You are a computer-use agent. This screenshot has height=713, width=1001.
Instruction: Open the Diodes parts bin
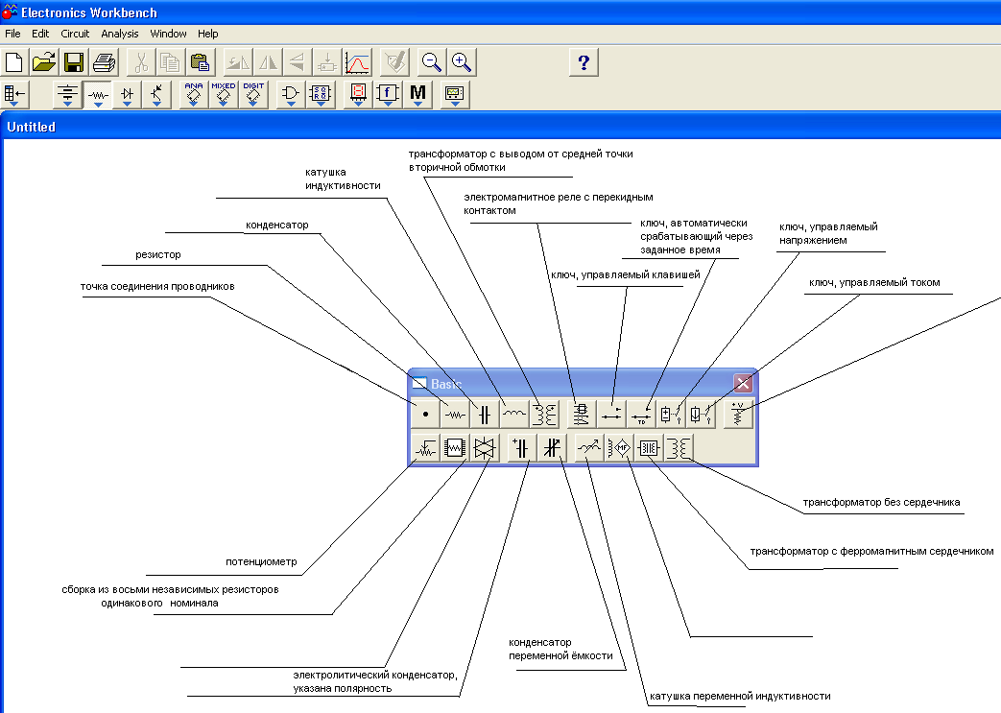click(127, 95)
